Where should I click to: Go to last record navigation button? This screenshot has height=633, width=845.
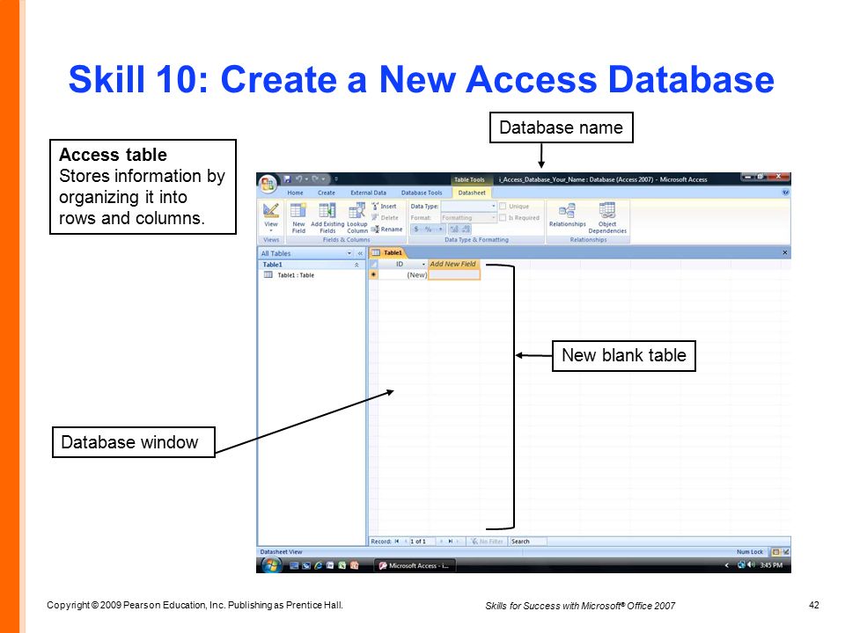(x=451, y=542)
